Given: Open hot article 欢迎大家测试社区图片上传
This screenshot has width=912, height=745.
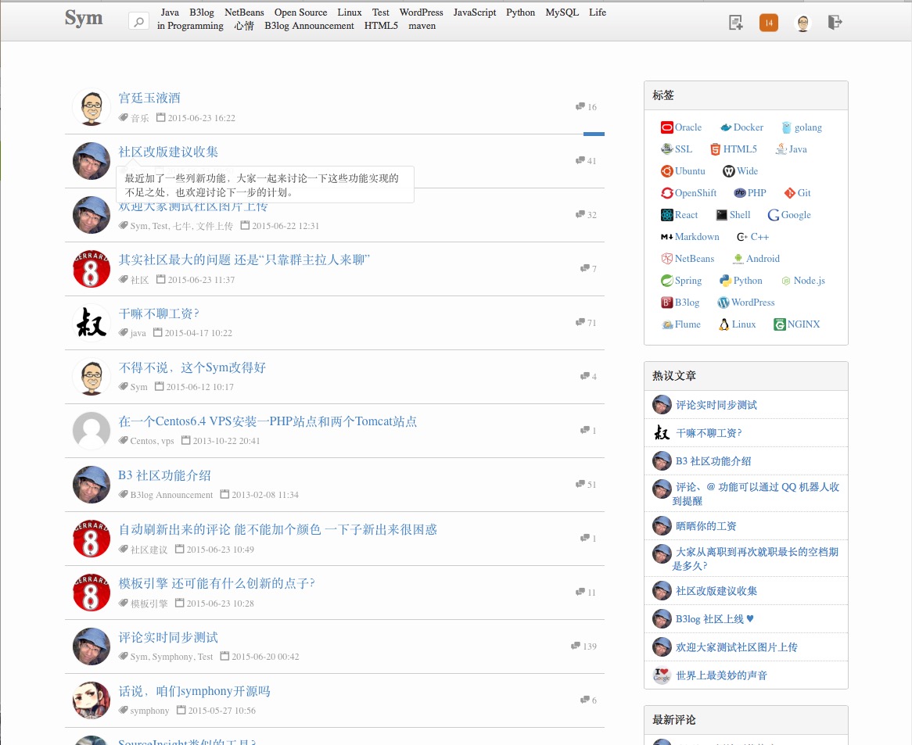Looking at the screenshot, I should coord(736,647).
